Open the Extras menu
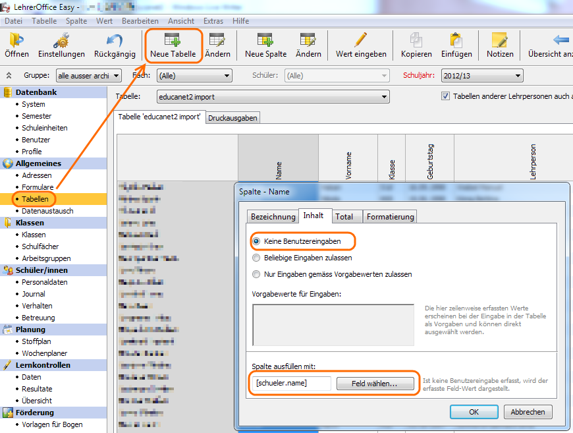 pyautogui.click(x=213, y=21)
